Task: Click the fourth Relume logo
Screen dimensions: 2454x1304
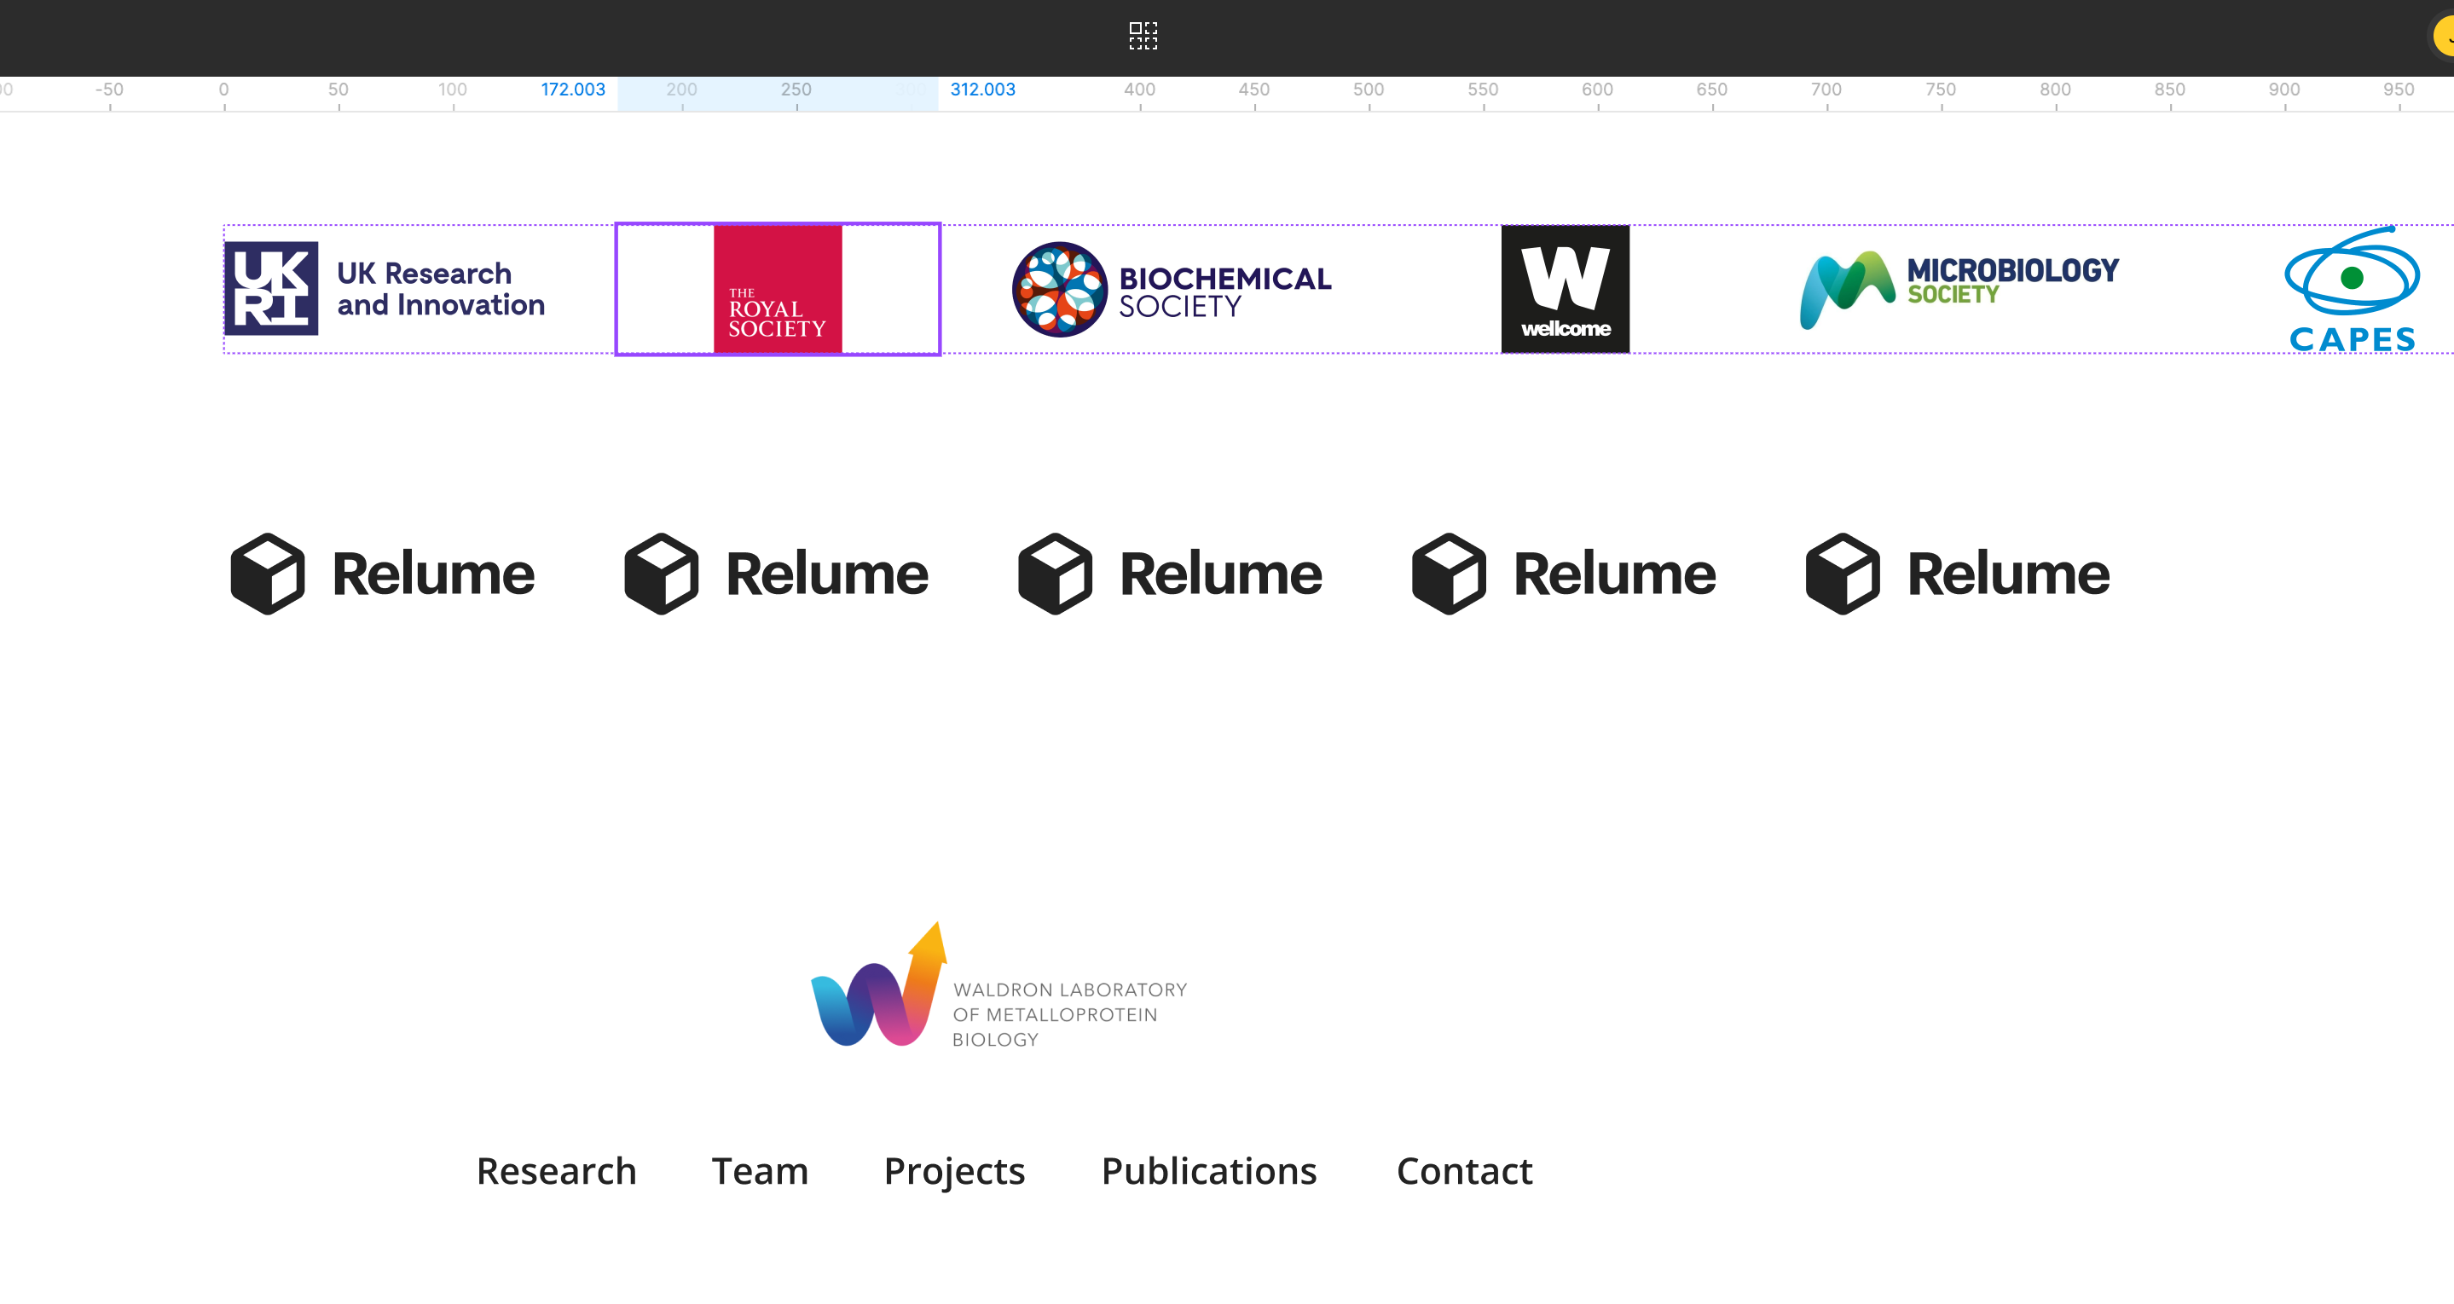Action: point(1565,574)
